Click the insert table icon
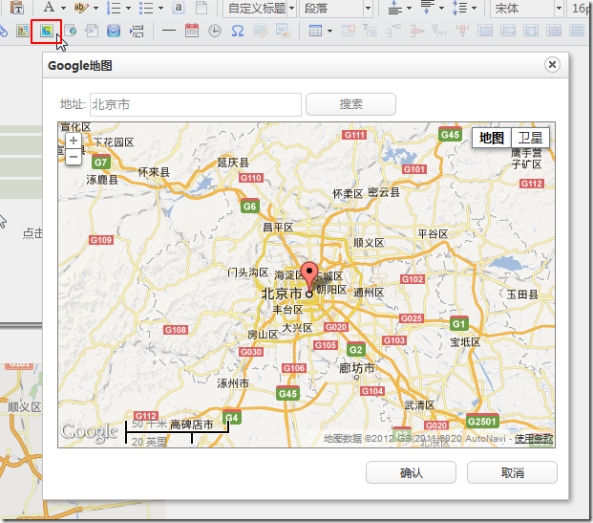Screen dimensions: 593x523 point(315,31)
